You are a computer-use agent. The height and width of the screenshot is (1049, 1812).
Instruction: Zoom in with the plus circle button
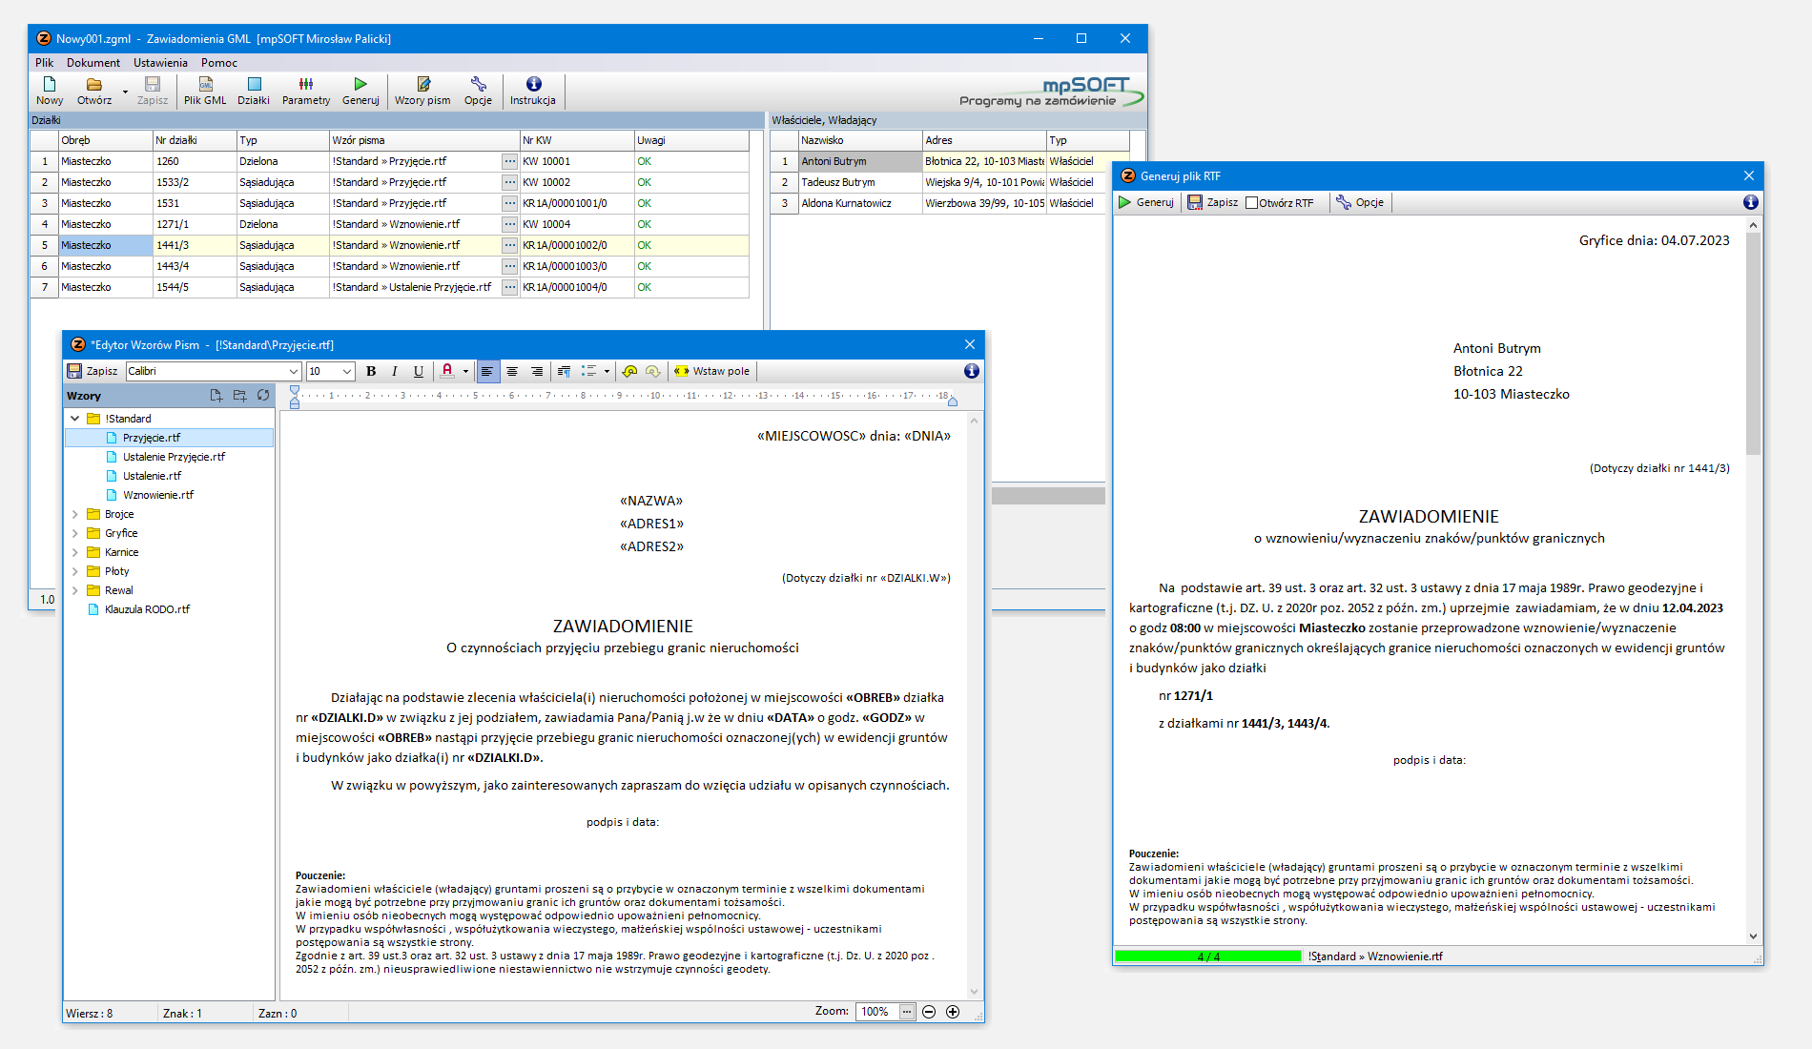(953, 1012)
